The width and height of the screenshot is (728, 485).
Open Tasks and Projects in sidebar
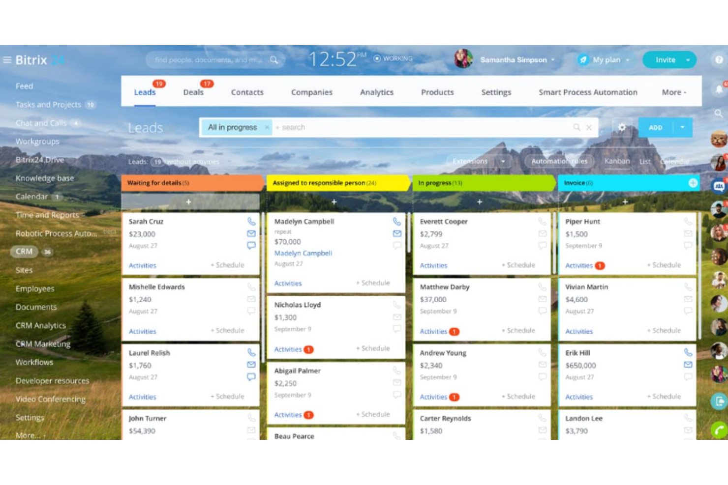click(48, 105)
